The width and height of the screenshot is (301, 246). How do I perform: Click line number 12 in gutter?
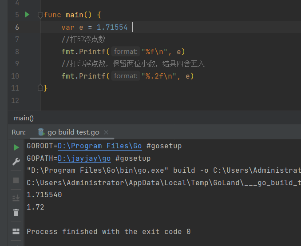click(x=15, y=100)
